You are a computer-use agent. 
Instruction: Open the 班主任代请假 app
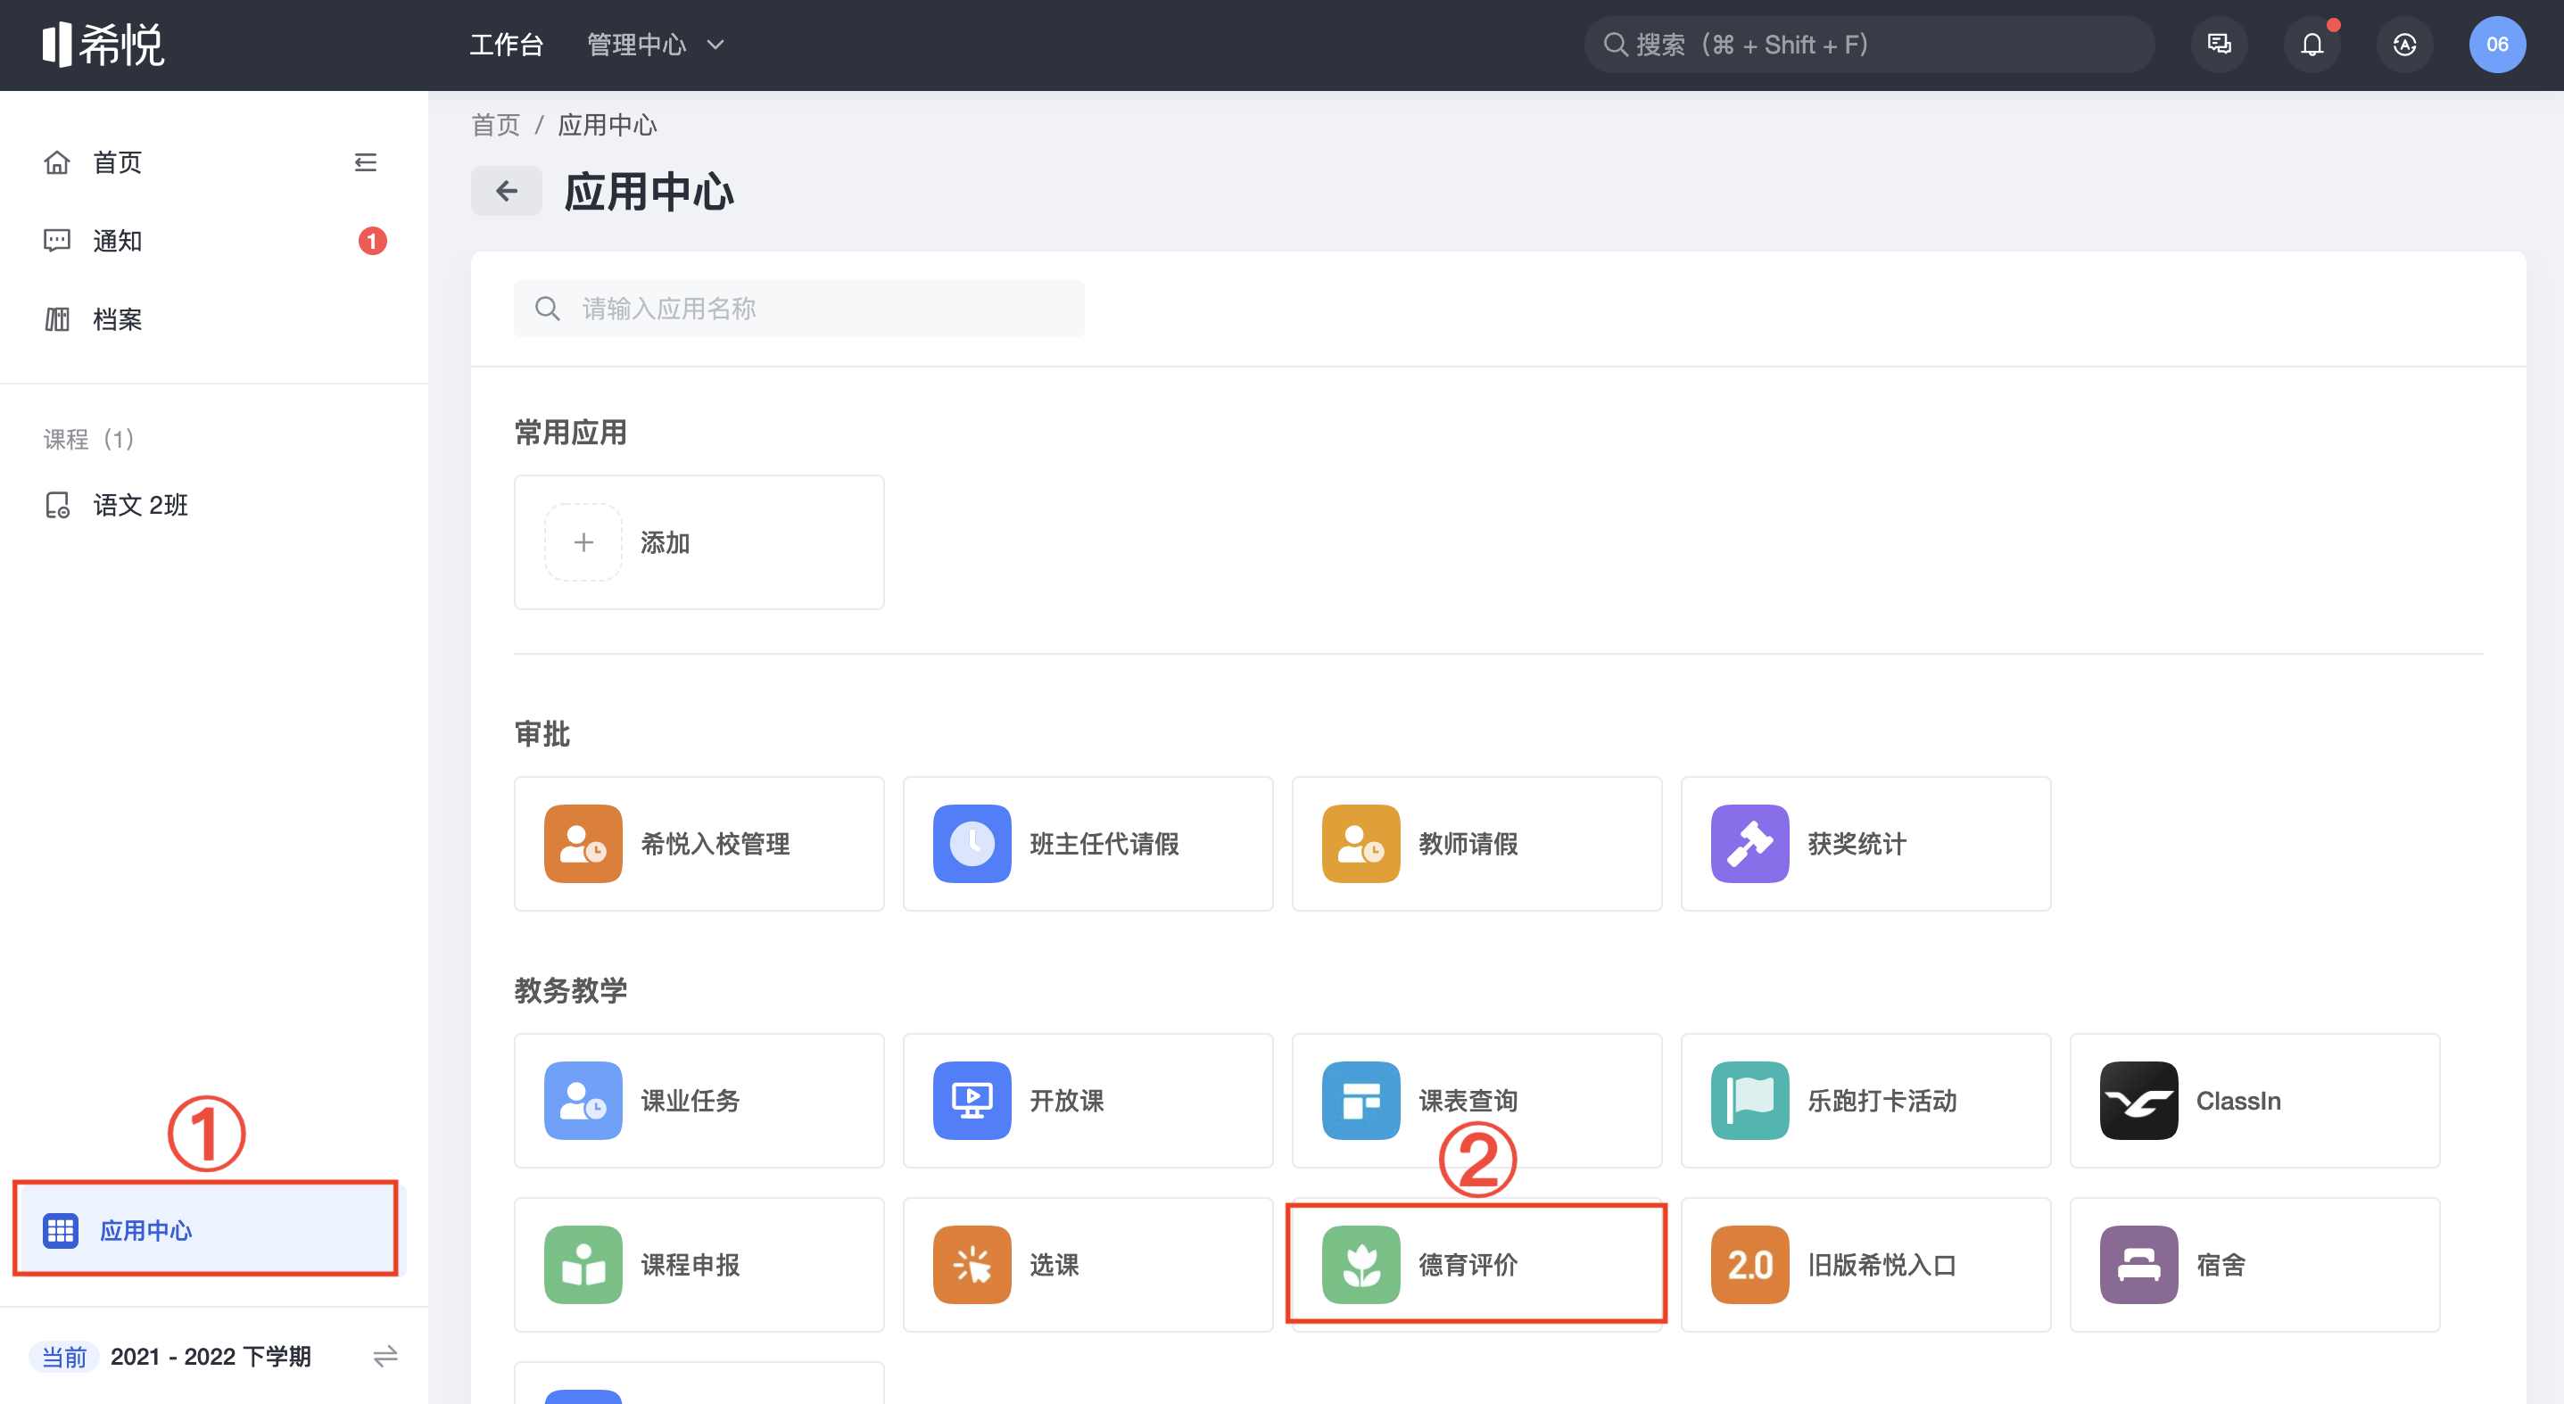(x=1088, y=844)
